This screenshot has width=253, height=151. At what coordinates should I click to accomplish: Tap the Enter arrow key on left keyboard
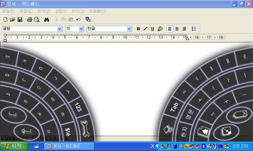pyautogui.click(x=27, y=131)
